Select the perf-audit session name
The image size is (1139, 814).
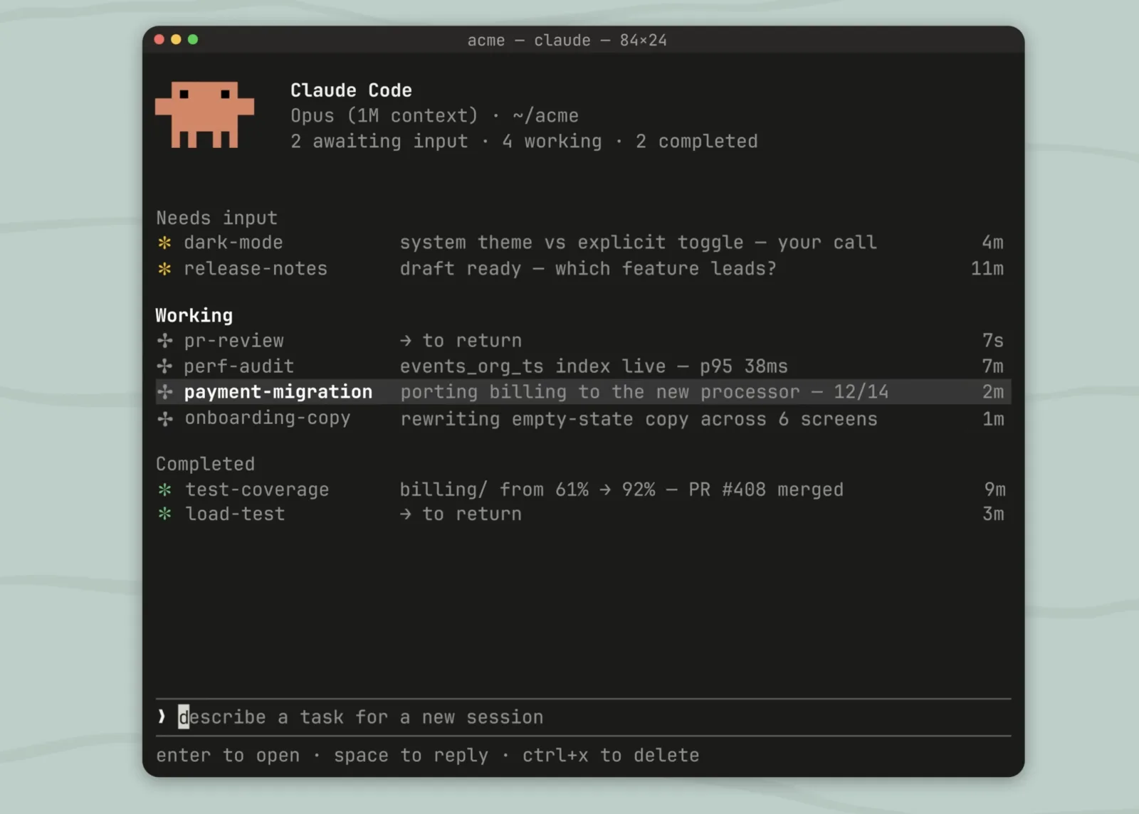[238, 366]
